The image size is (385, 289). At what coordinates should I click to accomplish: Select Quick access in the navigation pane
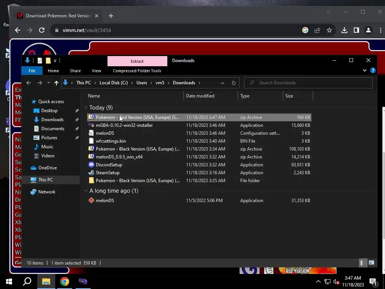pyautogui.click(x=51, y=102)
